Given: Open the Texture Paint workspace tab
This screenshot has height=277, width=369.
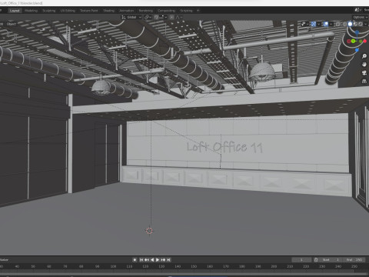Looking at the screenshot, I should (x=89, y=11).
